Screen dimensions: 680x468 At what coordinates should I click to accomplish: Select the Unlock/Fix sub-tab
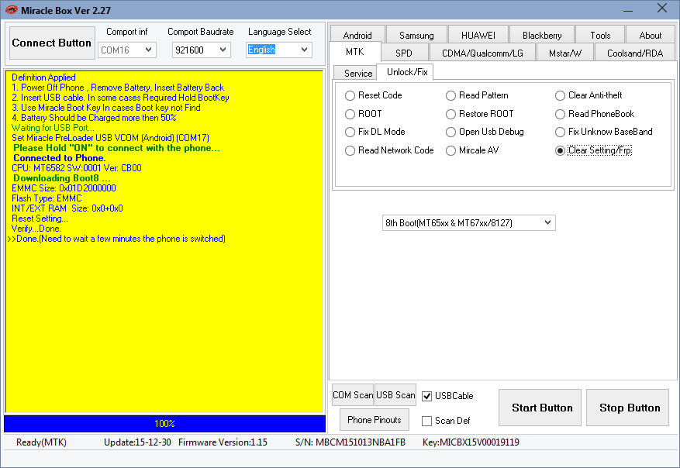(407, 72)
